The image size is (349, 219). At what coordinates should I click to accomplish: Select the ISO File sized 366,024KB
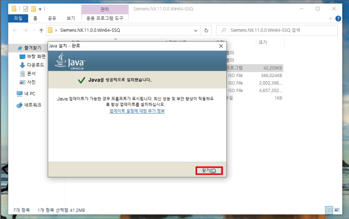[254, 76]
